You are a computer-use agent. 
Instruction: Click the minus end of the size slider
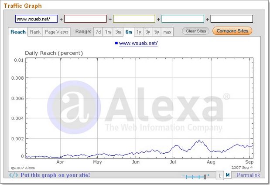(x=184, y=175)
